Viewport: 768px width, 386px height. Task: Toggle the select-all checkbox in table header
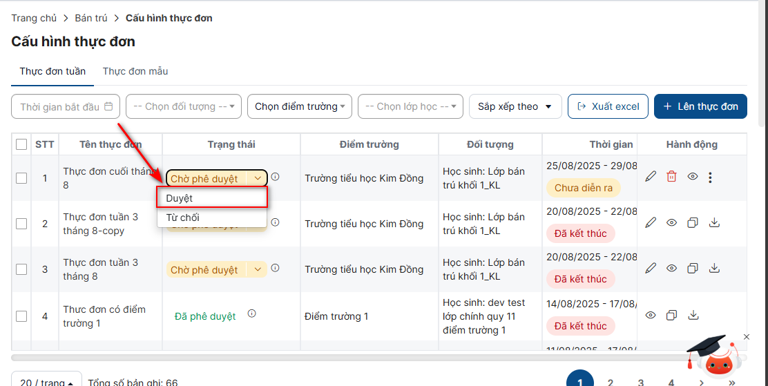21,144
